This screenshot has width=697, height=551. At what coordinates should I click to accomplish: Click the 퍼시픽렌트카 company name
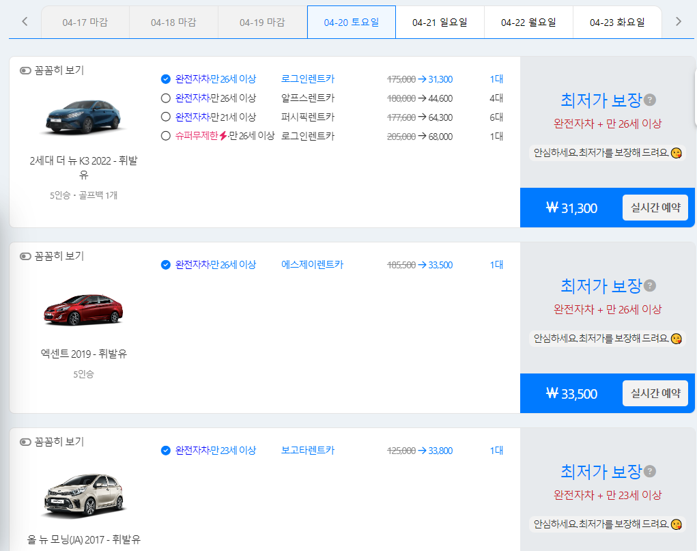(308, 117)
